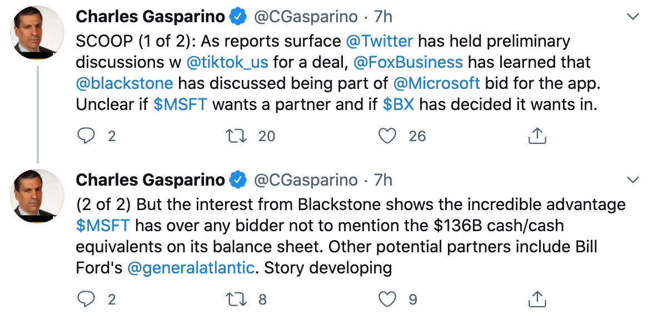Expand the second tweet's options chevron
Screen dimensions: 648x319
pyautogui.click(x=632, y=180)
